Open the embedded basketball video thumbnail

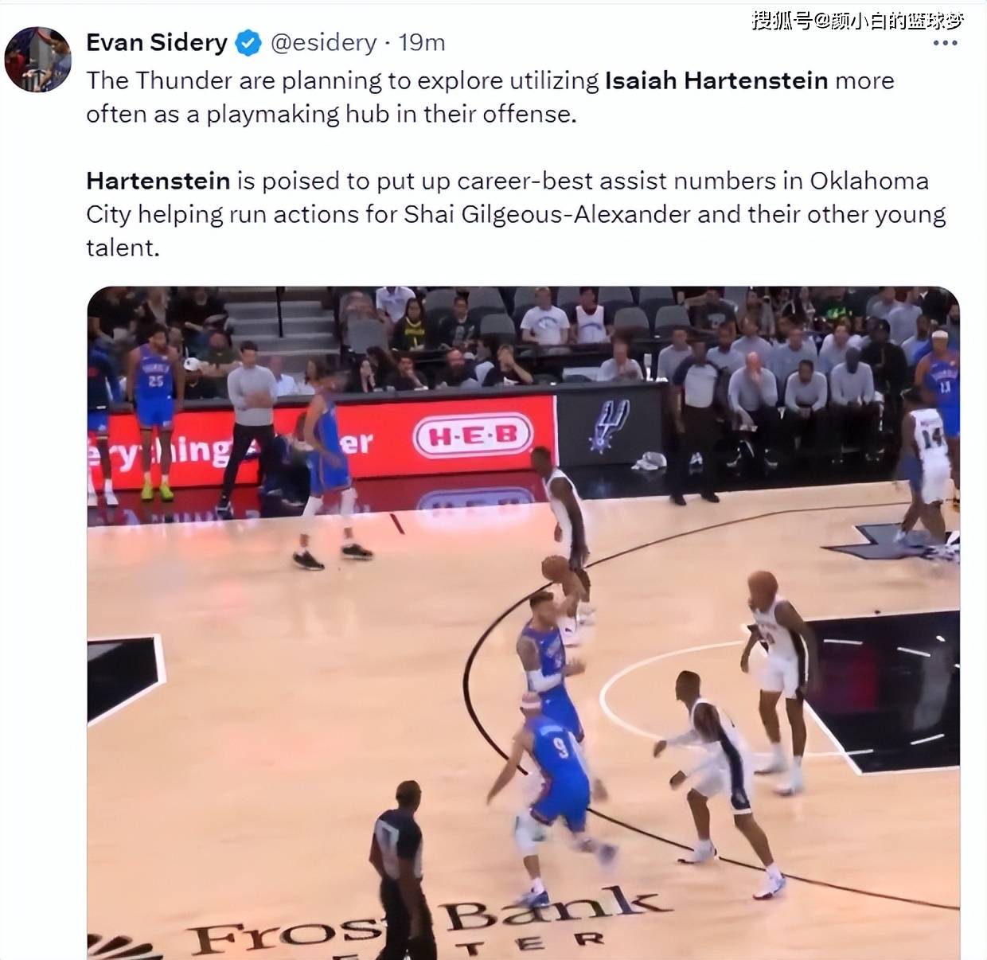point(523,622)
